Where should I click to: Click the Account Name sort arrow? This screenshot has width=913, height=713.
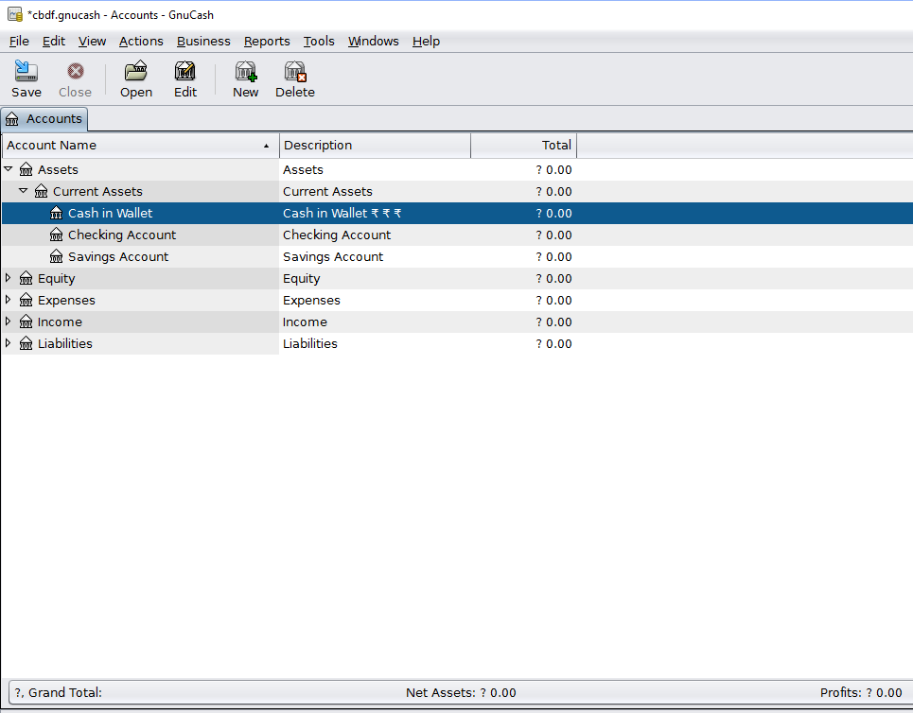point(266,146)
